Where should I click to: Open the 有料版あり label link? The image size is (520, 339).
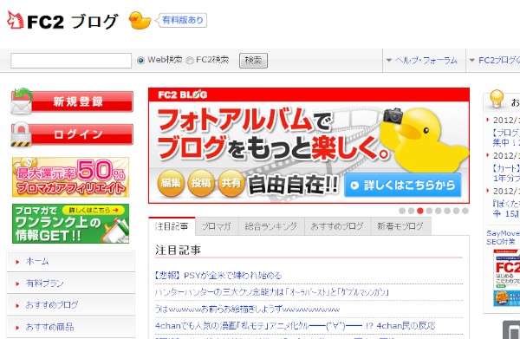click(x=183, y=20)
